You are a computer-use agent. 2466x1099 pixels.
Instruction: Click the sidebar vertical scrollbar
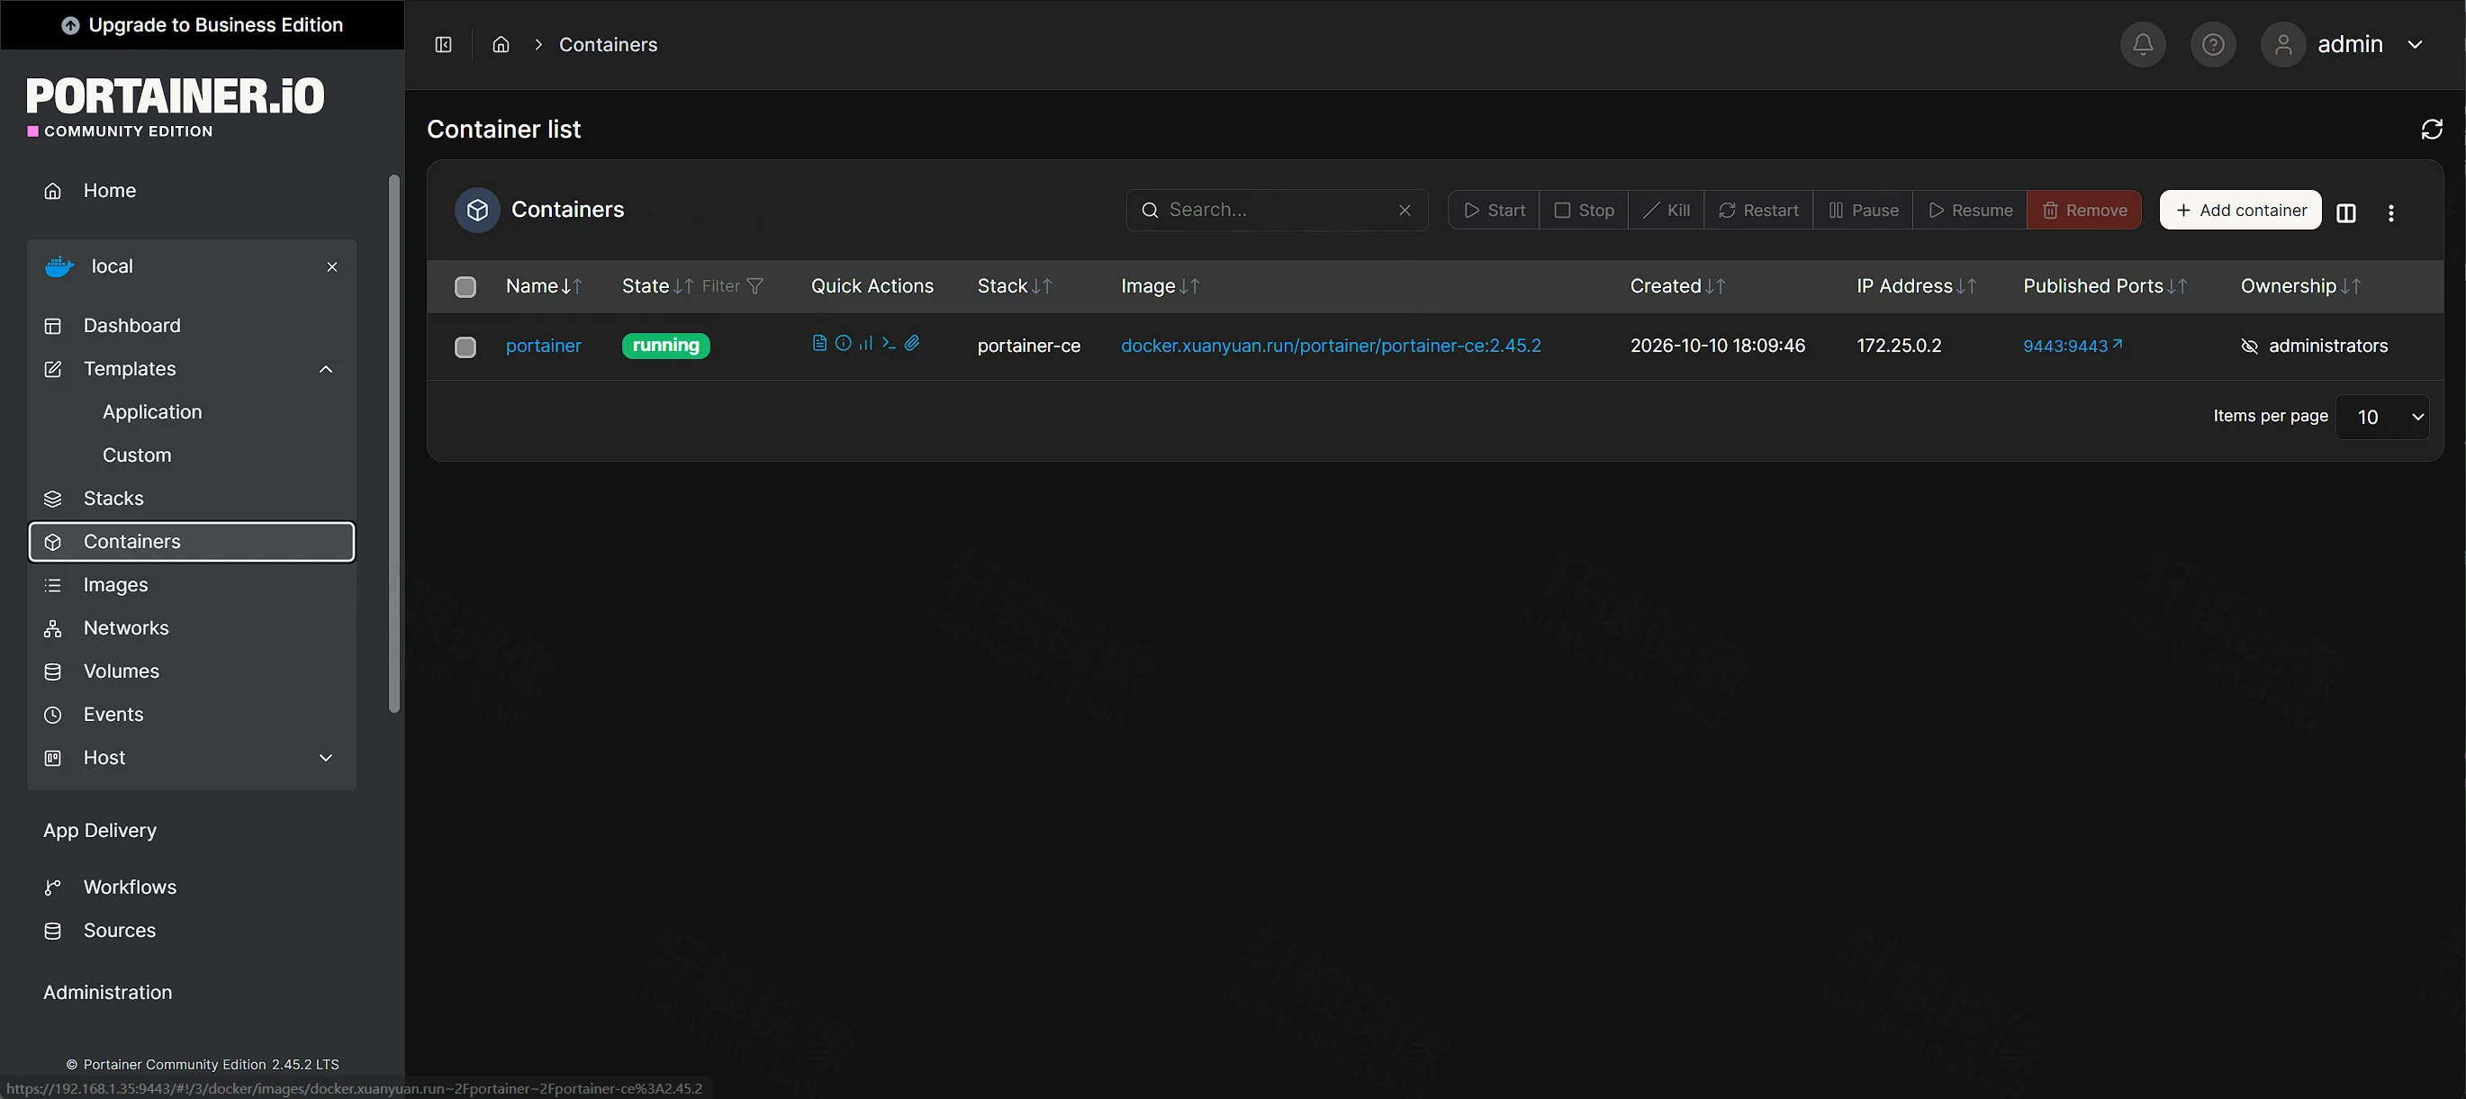tap(393, 445)
